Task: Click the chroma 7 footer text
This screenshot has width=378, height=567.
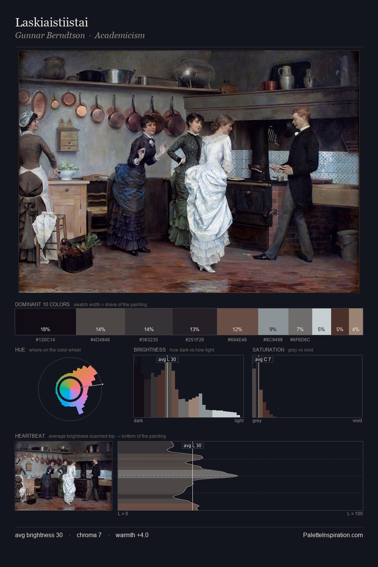Action: (89, 535)
